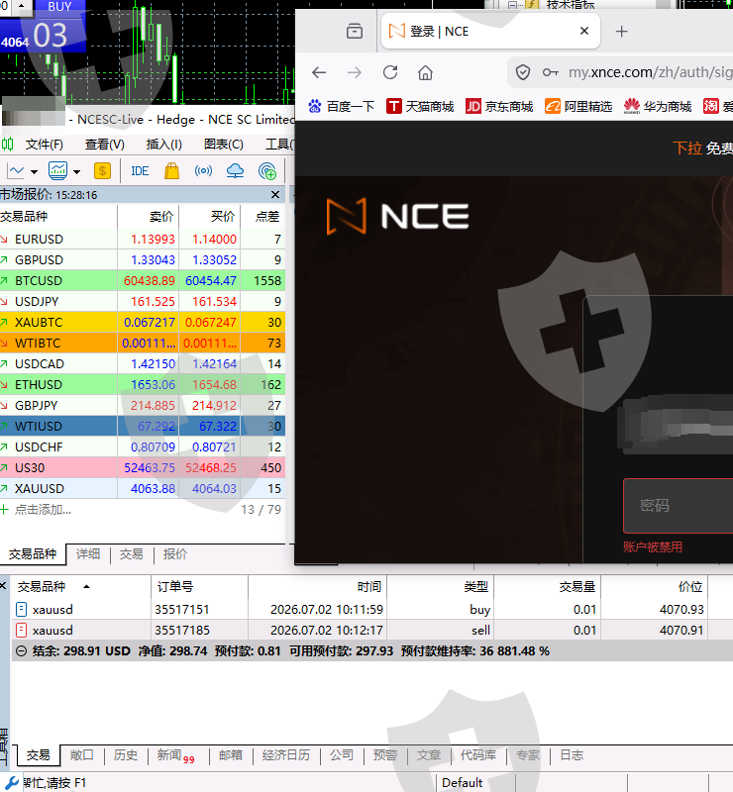Click the shield security icon in address bar

[523, 72]
